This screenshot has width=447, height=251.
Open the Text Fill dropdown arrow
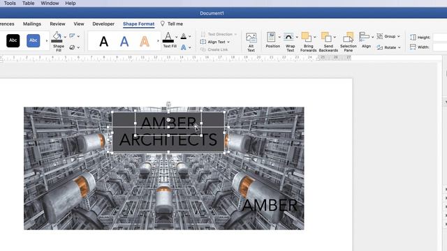tap(177, 37)
